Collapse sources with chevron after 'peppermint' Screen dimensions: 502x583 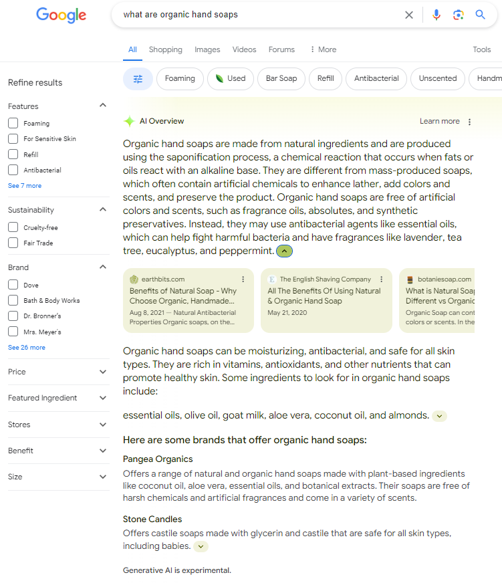point(285,251)
